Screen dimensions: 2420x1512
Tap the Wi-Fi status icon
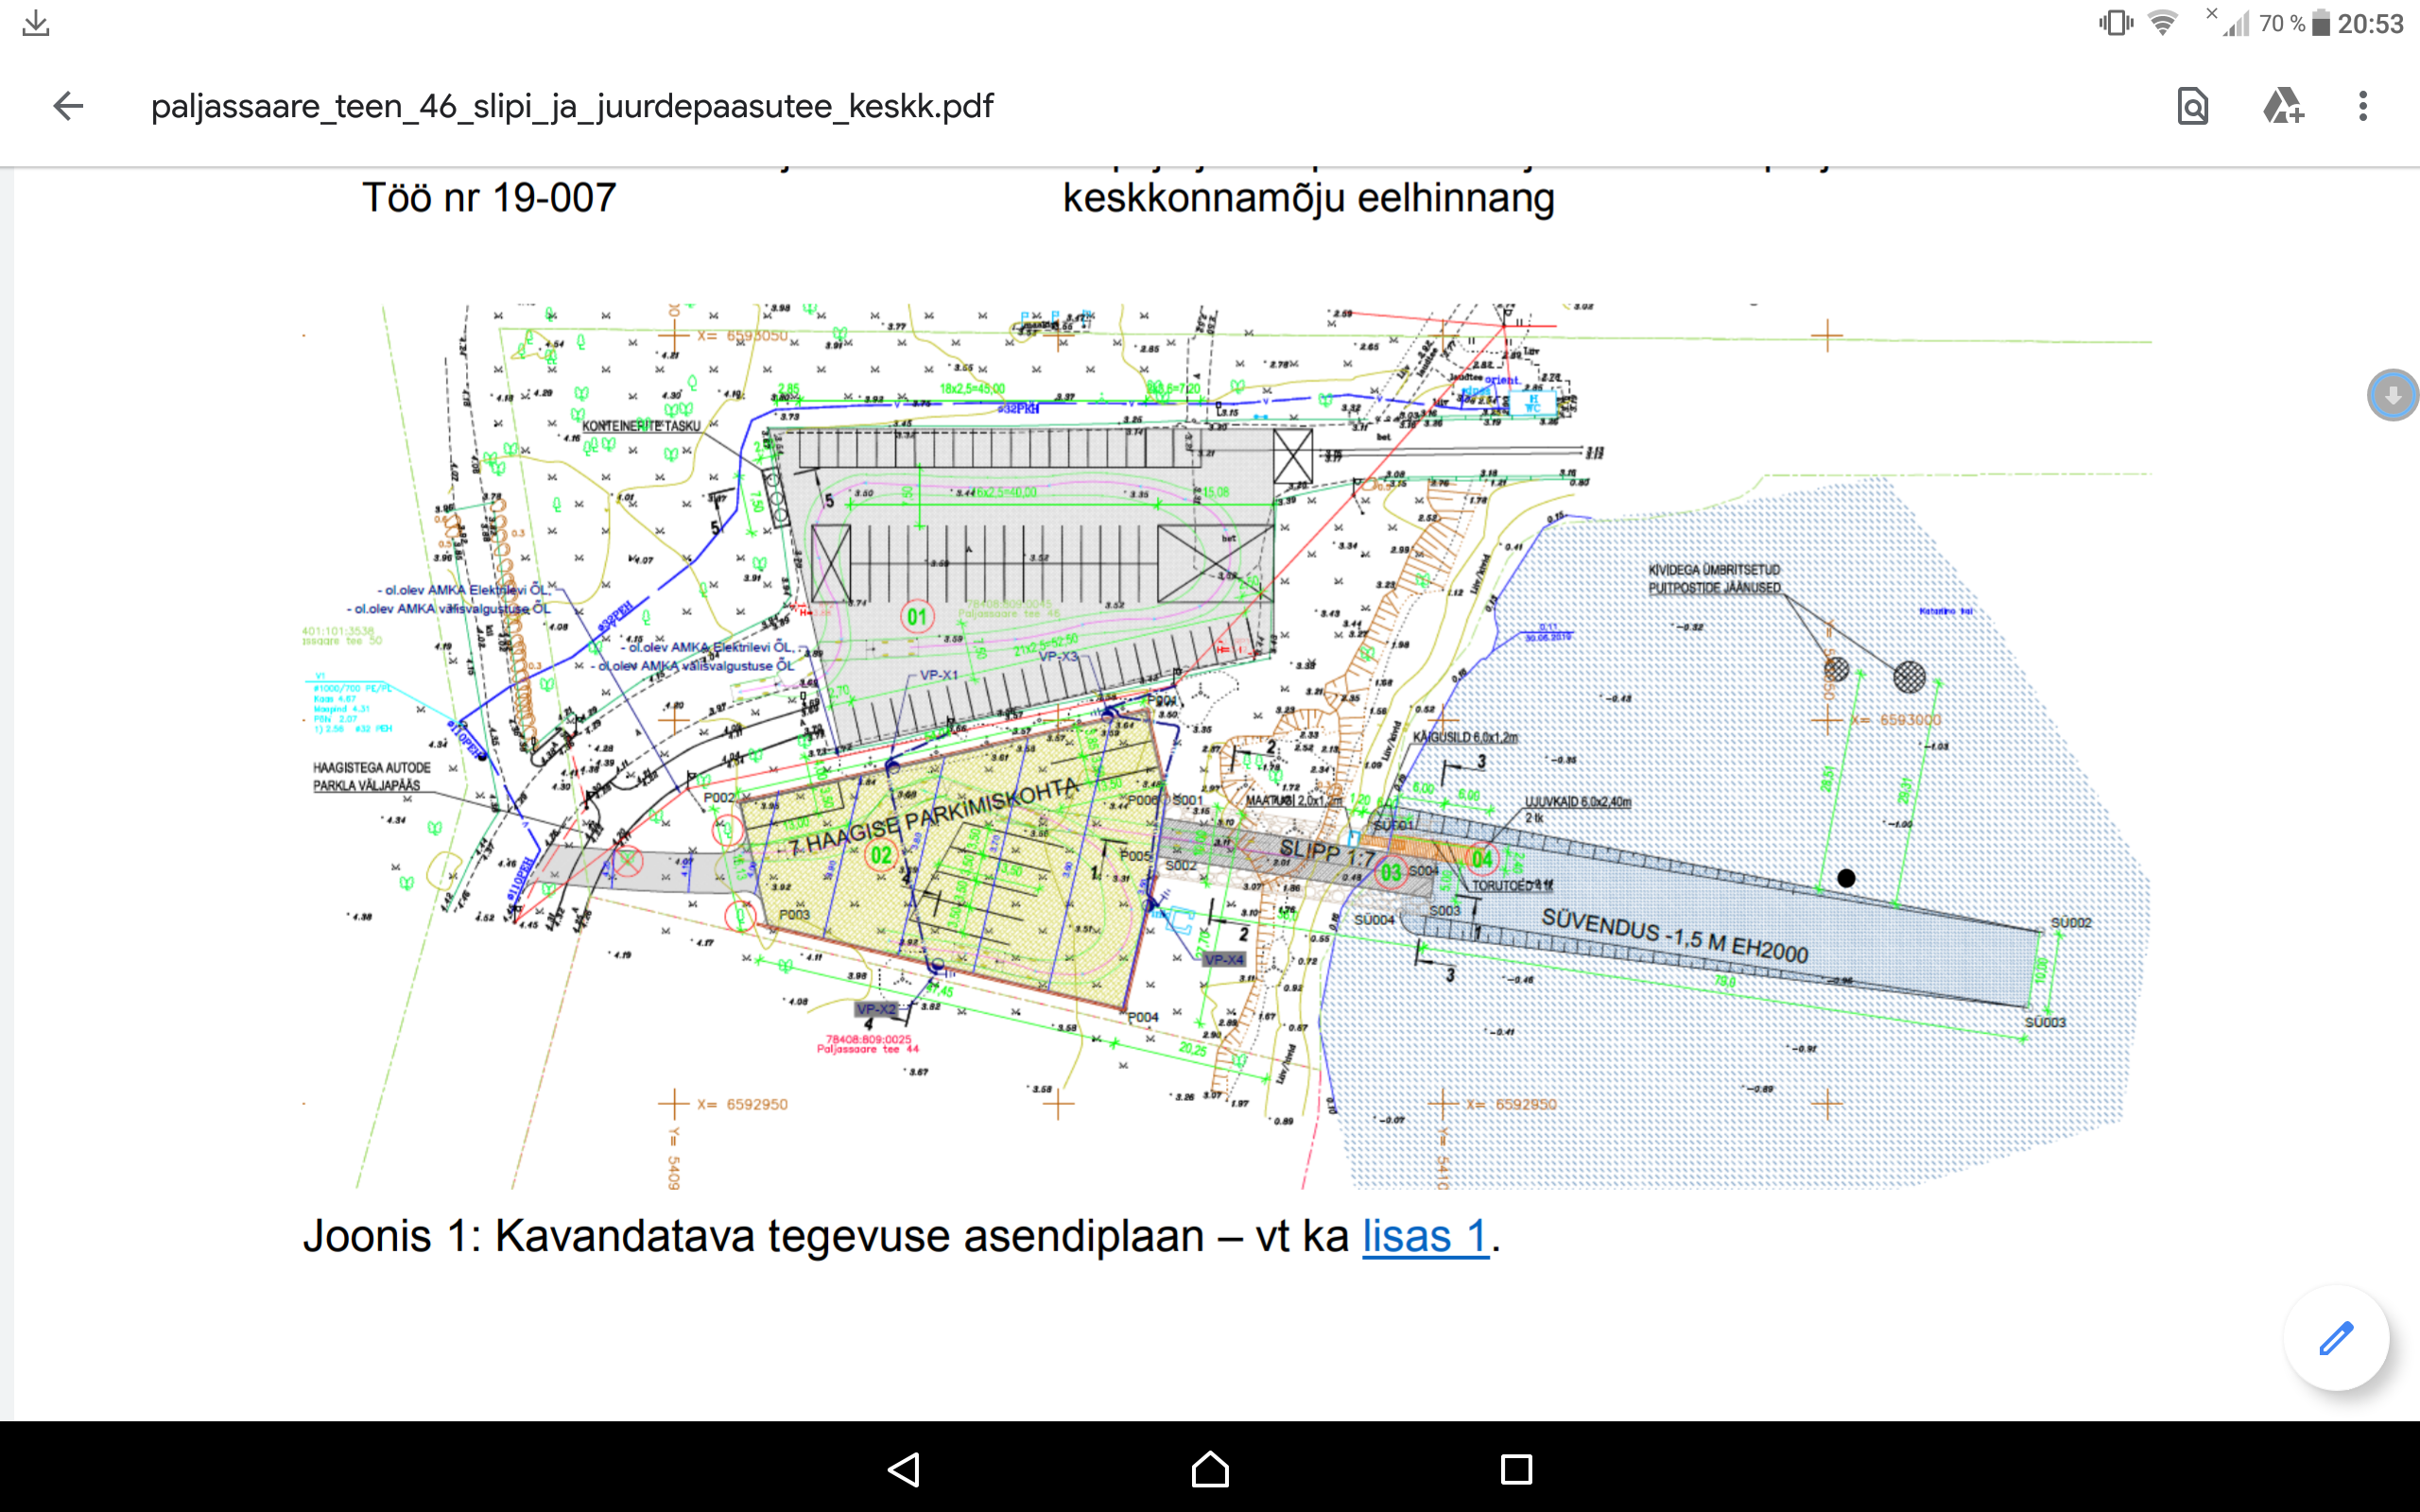point(2162,23)
